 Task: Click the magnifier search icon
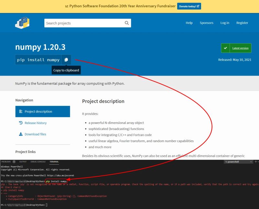click(127, 23)
